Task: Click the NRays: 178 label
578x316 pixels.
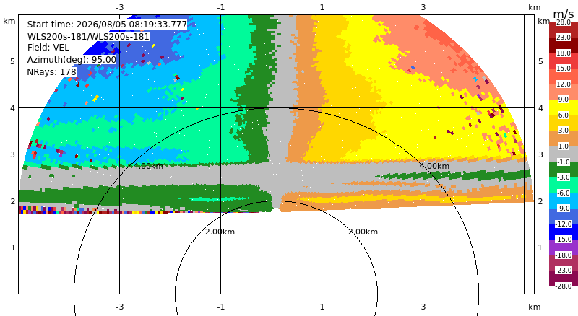Action: point(51,72)
